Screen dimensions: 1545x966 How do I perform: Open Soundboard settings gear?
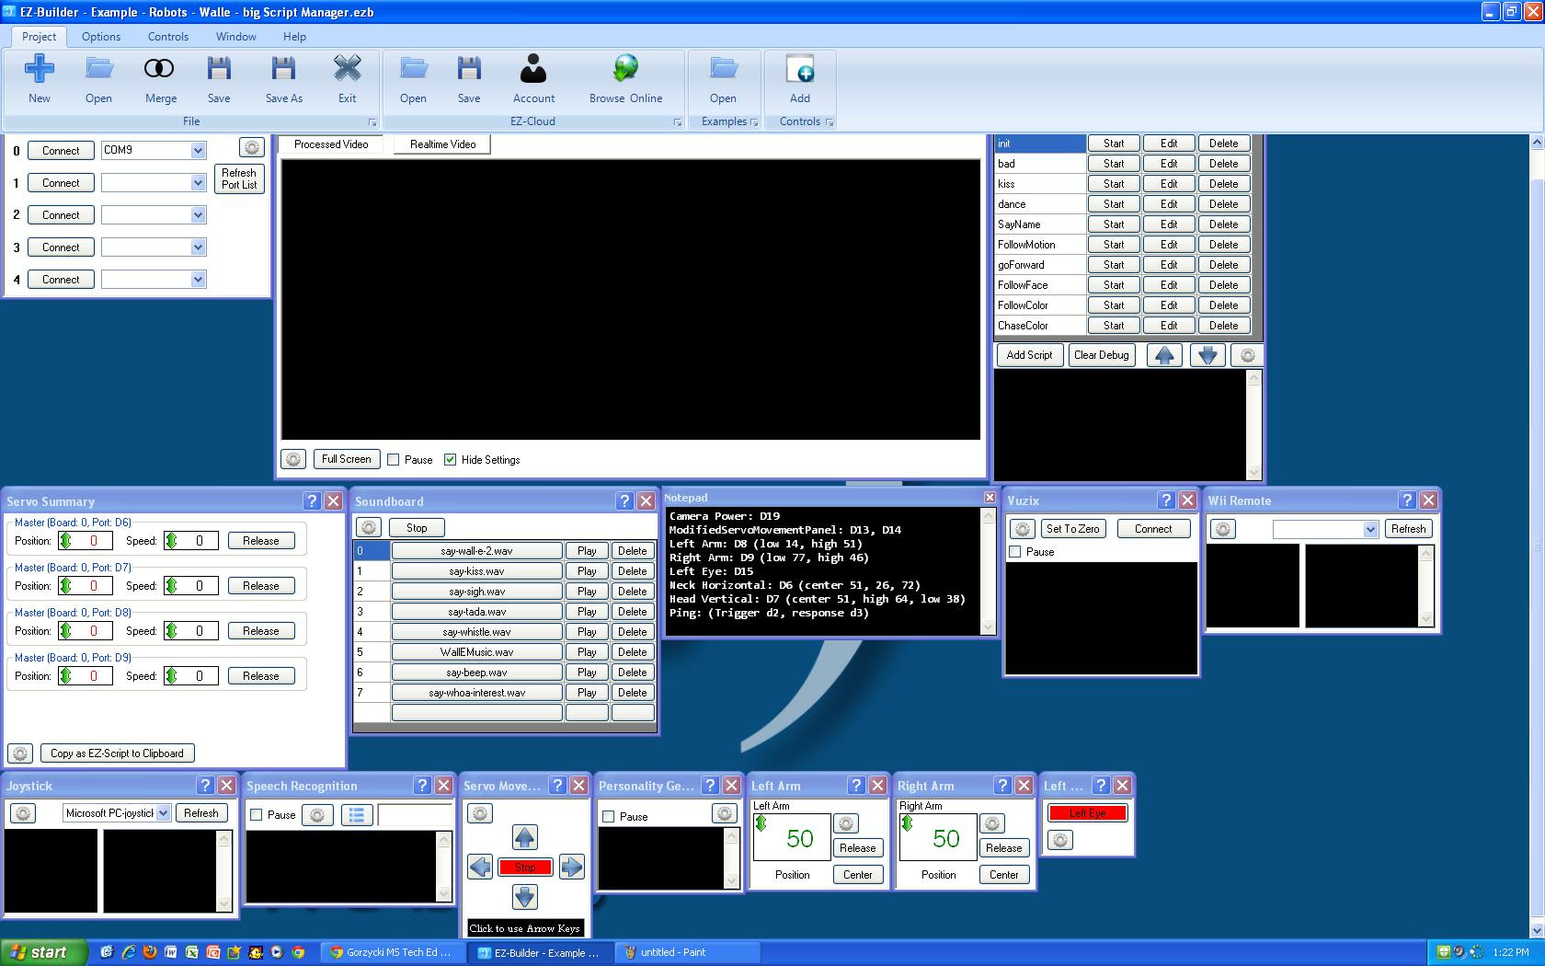pyautogui.click(x=368, y=527)
